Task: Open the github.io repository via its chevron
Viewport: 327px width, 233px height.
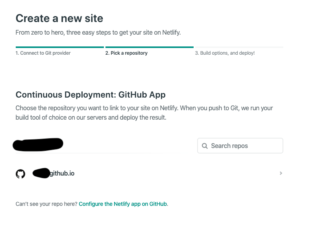Action: point(281,173)
